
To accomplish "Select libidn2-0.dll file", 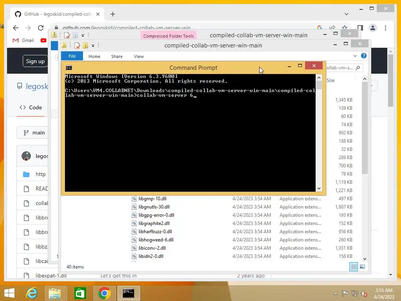I will (151, 256).
